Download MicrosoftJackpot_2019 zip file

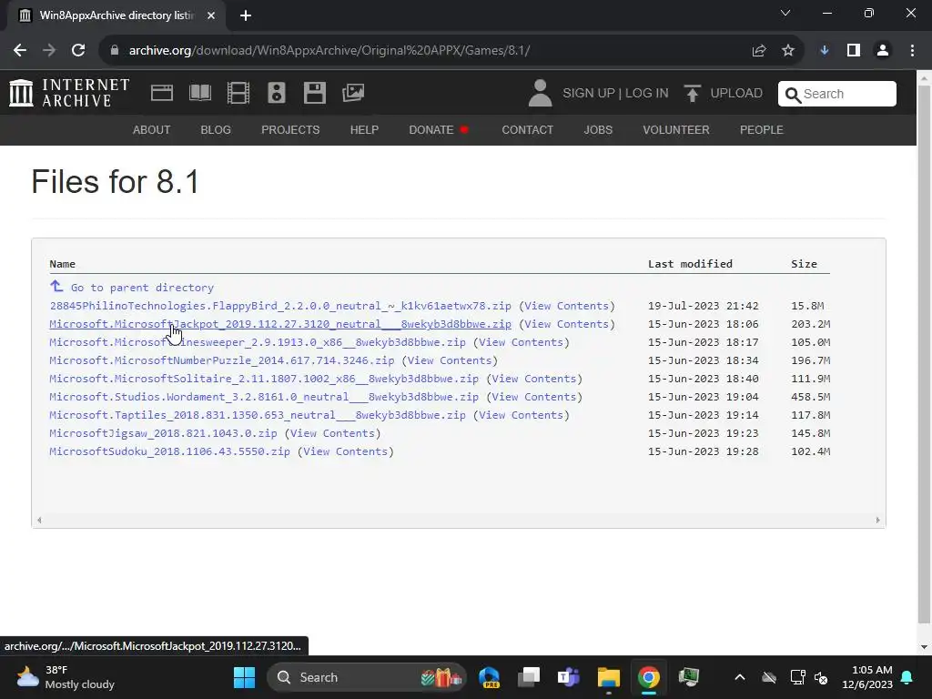(280, 324)
